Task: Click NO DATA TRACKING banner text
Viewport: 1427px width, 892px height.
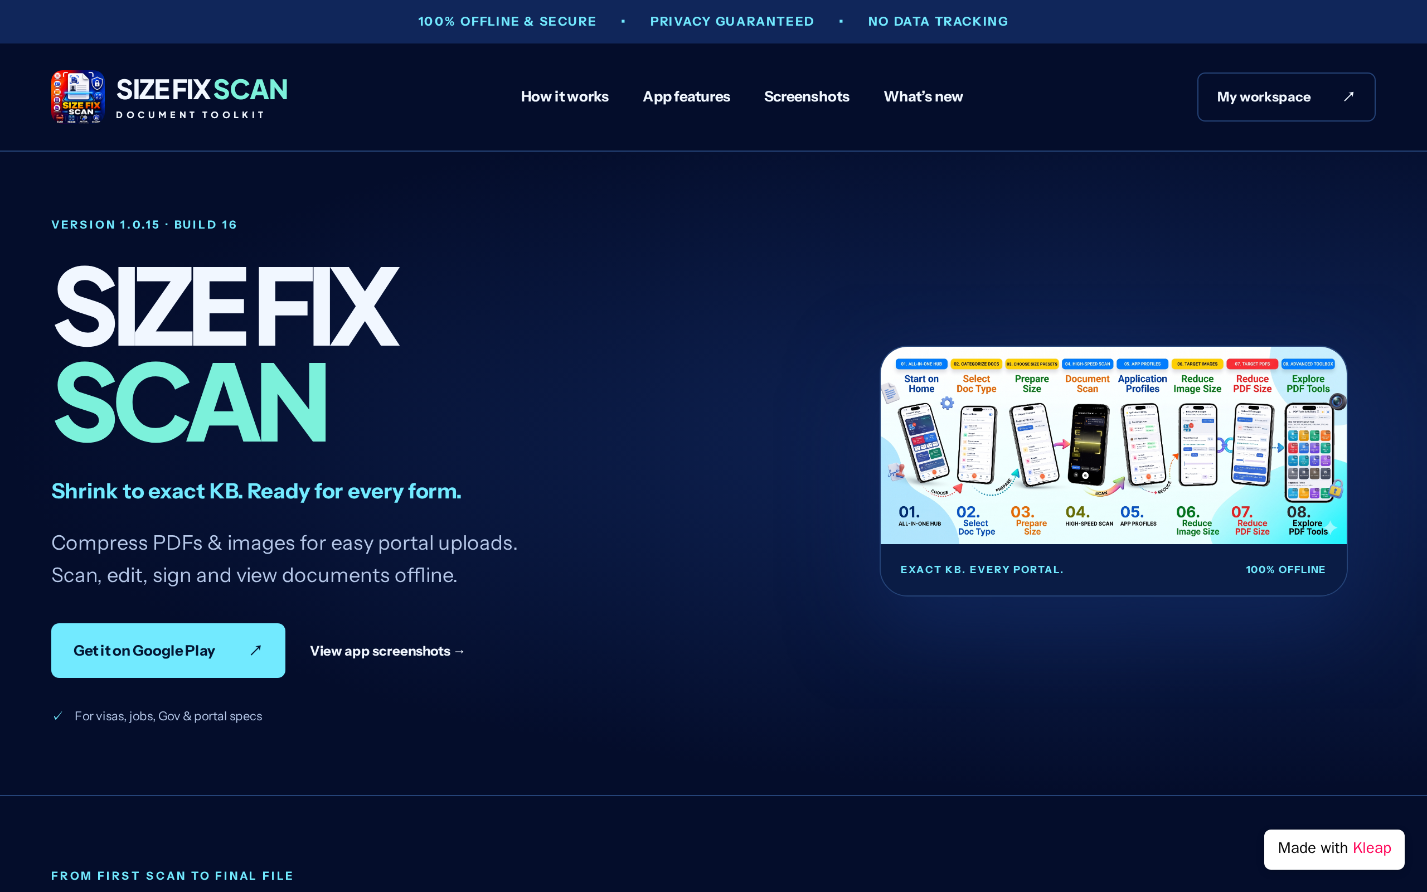Action: [938, 21]
